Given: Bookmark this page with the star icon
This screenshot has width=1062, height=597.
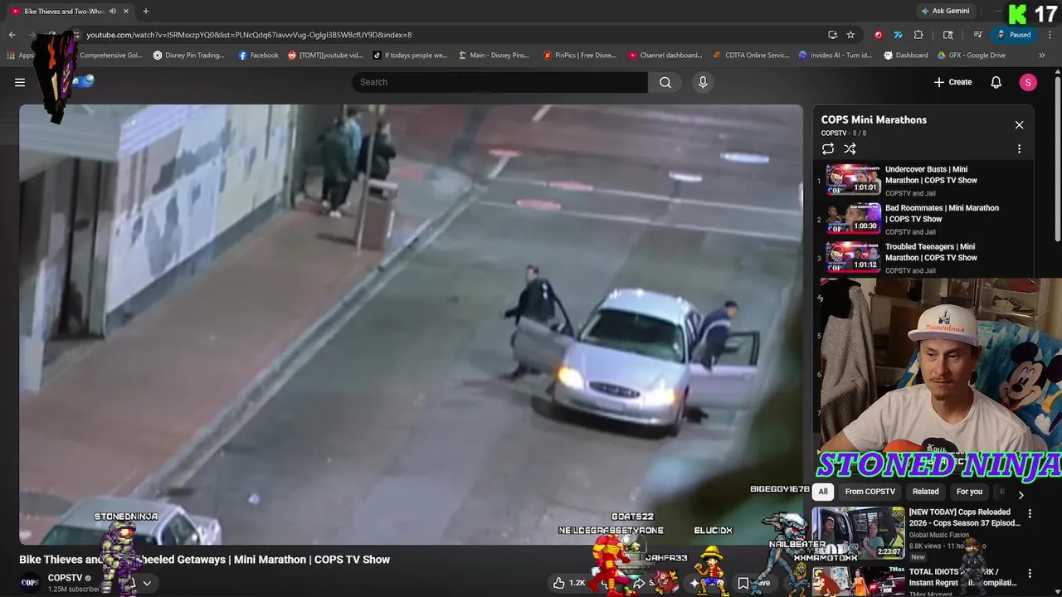Looking at the screenshot, I should point(850,35).
